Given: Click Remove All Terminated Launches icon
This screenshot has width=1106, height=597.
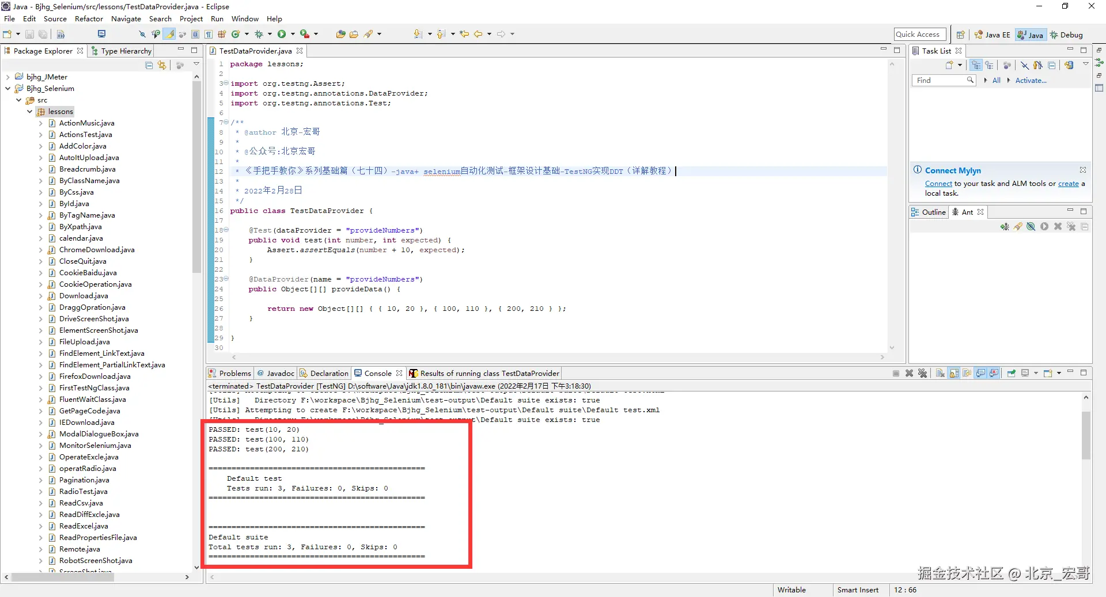Looking at the screenshot, I should (x=923, y=373).
